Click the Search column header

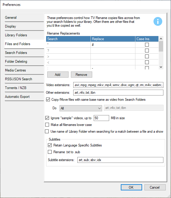point(68,39)
